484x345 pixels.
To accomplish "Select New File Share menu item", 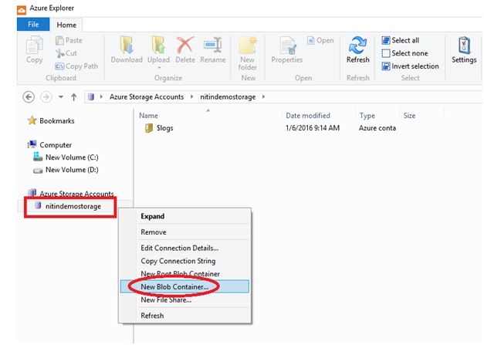I will (184, 300).
